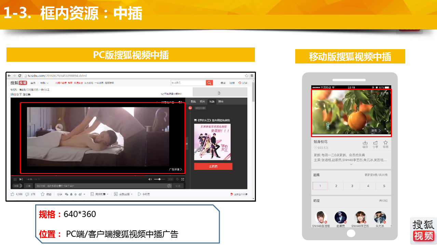The width and height of the screenshot is (437, 245).
Task: Open the 弹幕 tab beside the player
Action: (x=221, y=101)
